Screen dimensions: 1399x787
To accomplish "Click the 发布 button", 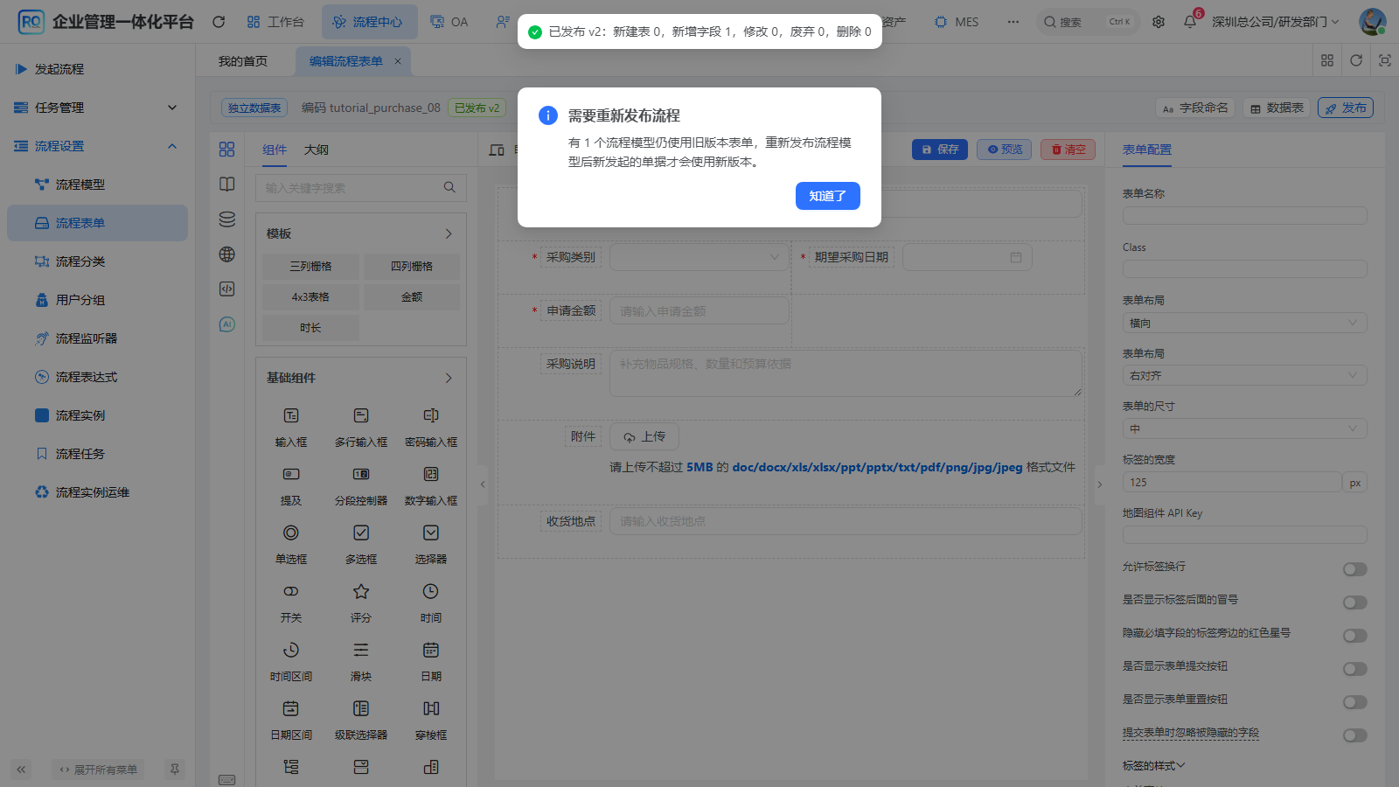I will (x=1346, y=108).
